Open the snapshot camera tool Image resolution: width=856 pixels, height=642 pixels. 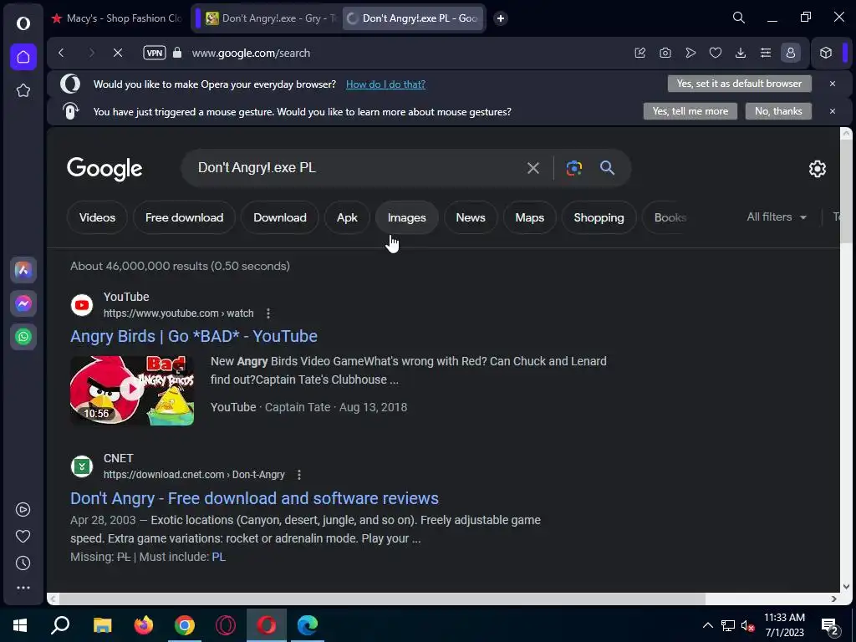click(x=665, y=53)
